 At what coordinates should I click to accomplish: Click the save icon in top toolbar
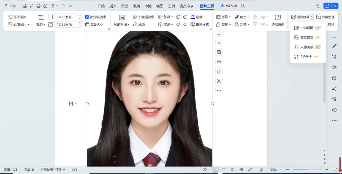(x=25, y=6)
